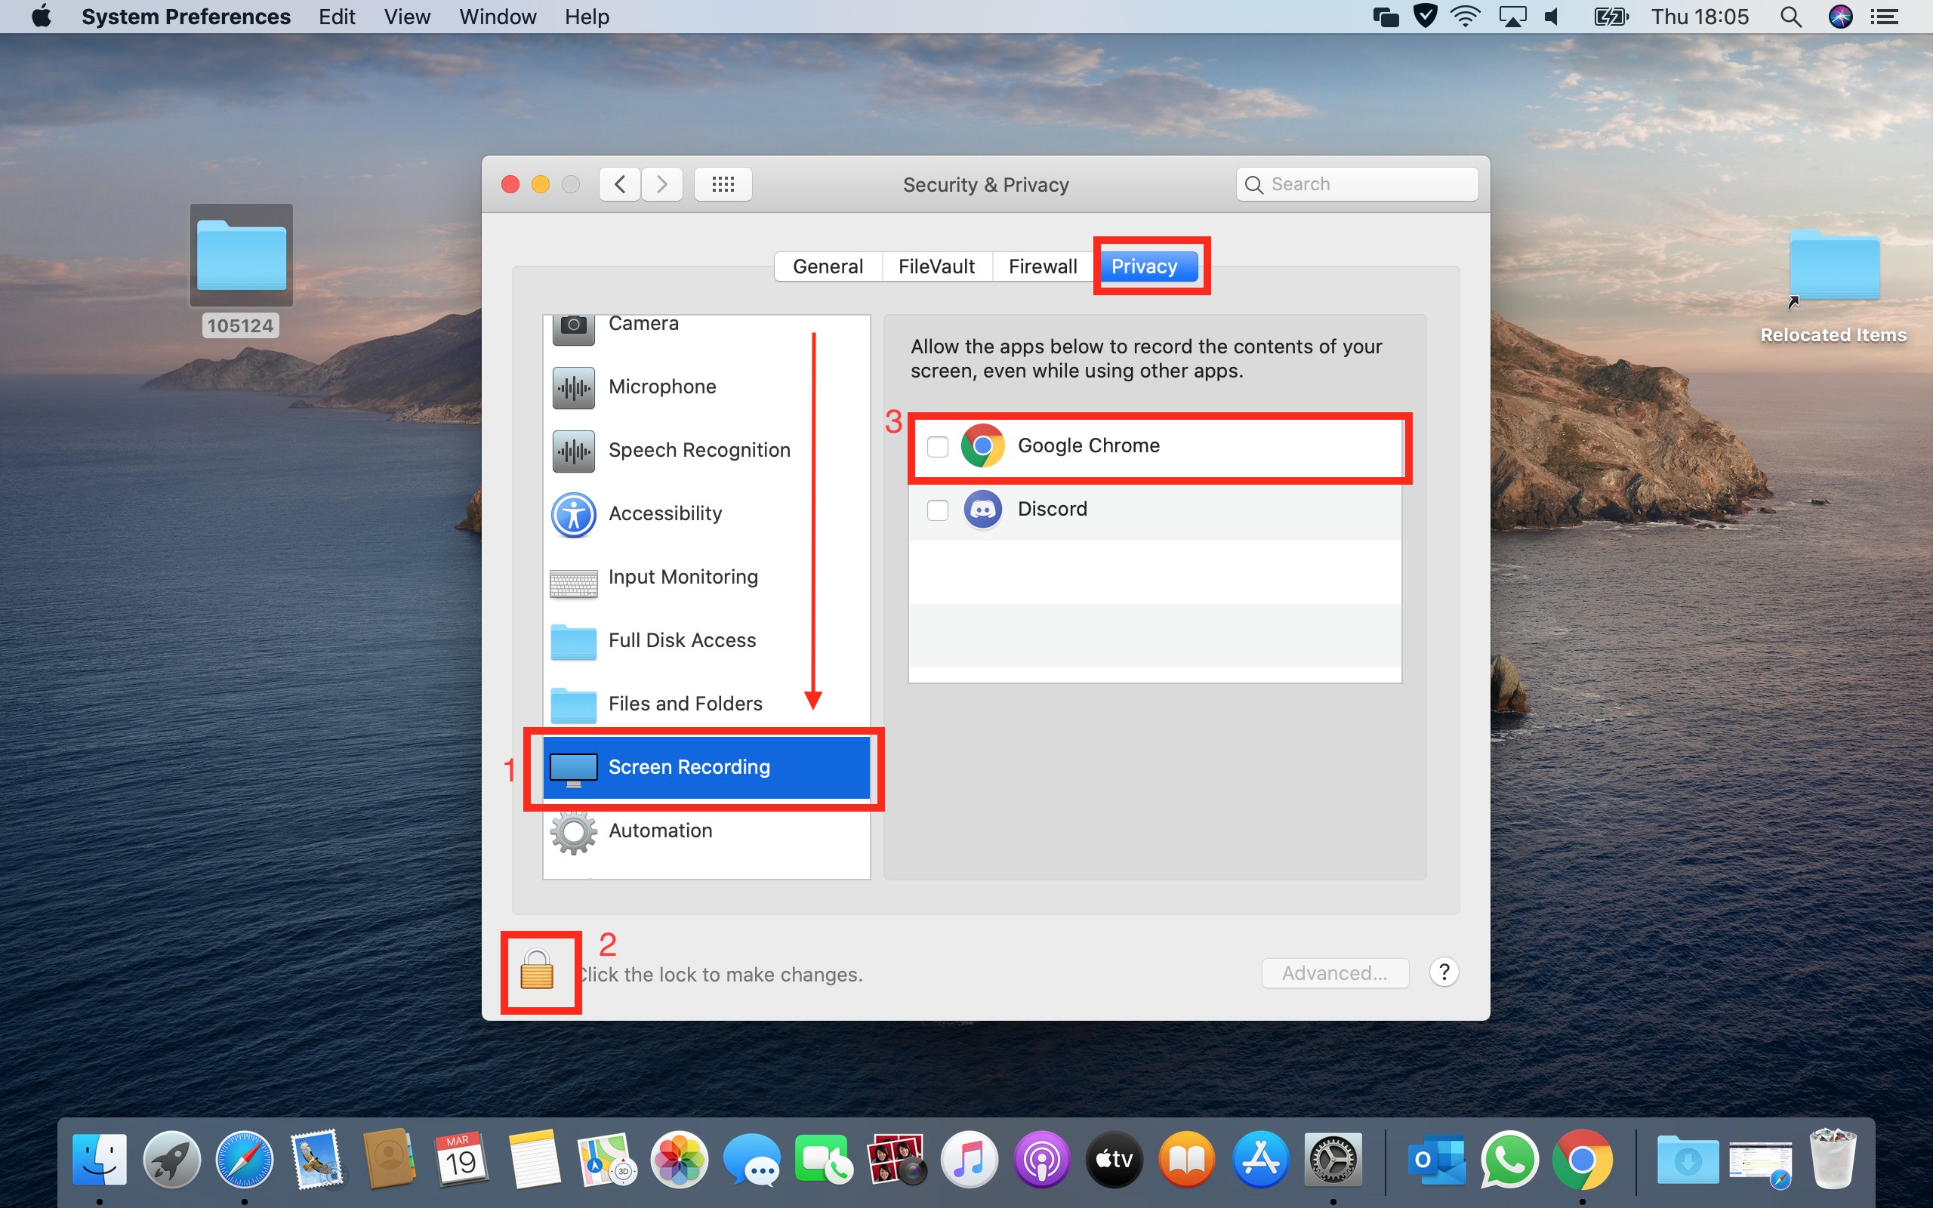Select the Full Disk Access icon

tap(573, 640)
